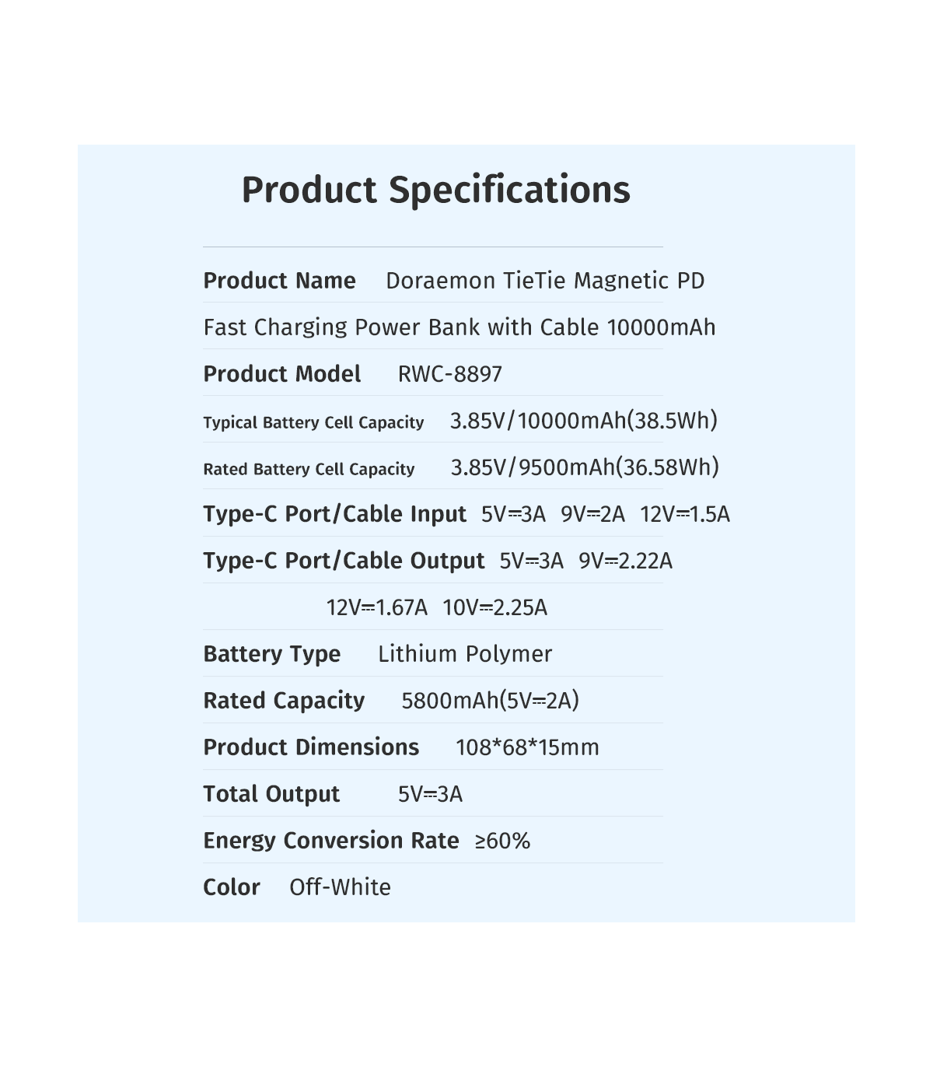Screen dimensions: 933x1067
Task: Click the Rated Battery Cell Capacity label
Action: pyautogui.click(x=309, y=469)
